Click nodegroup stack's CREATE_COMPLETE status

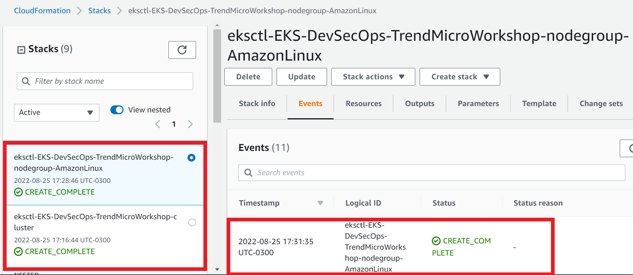[54, 192]
